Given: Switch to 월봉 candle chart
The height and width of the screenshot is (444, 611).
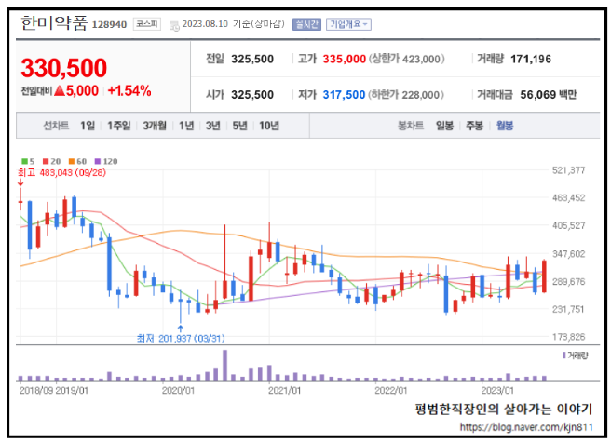Looking at the screenshot, I should coord(505,126).
